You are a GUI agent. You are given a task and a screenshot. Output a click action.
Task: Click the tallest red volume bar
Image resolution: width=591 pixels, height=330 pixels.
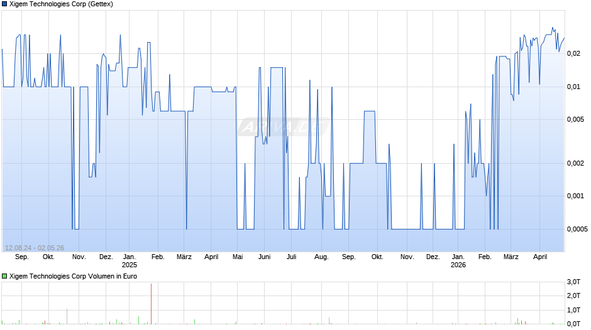tap(151, 304)
